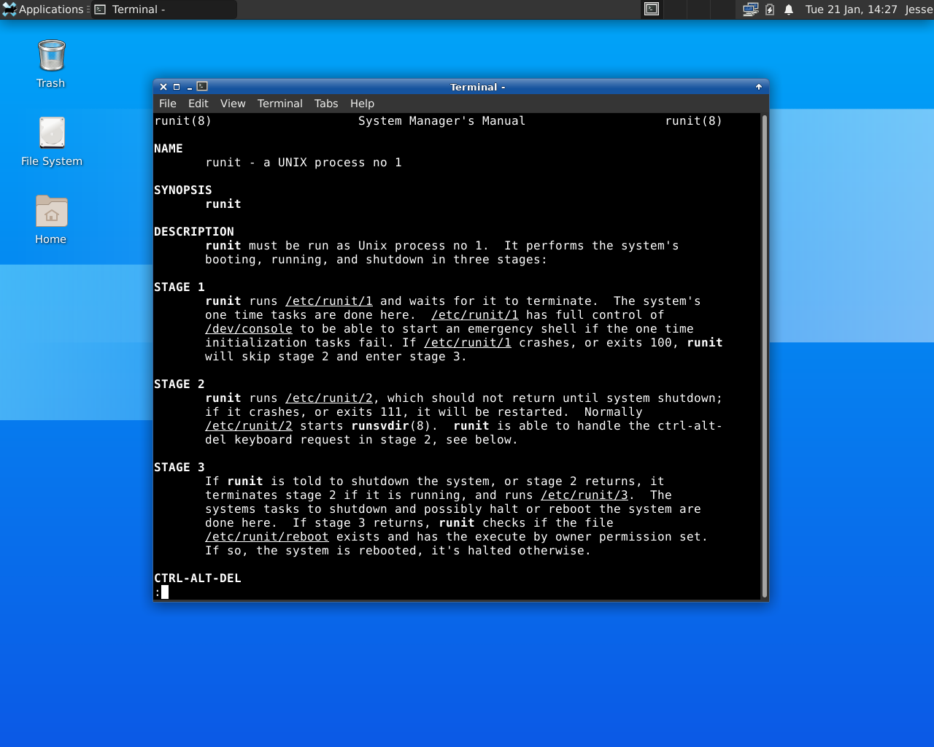
Task: Open the File System desktop icon
Action: (x=51, y=142)
